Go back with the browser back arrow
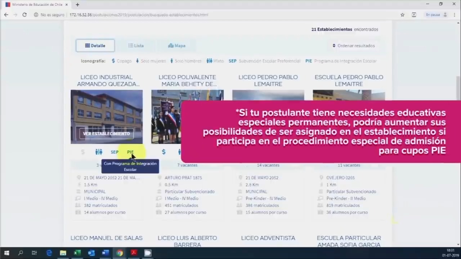This screenshot has width=461, height=259. (6, 15)
